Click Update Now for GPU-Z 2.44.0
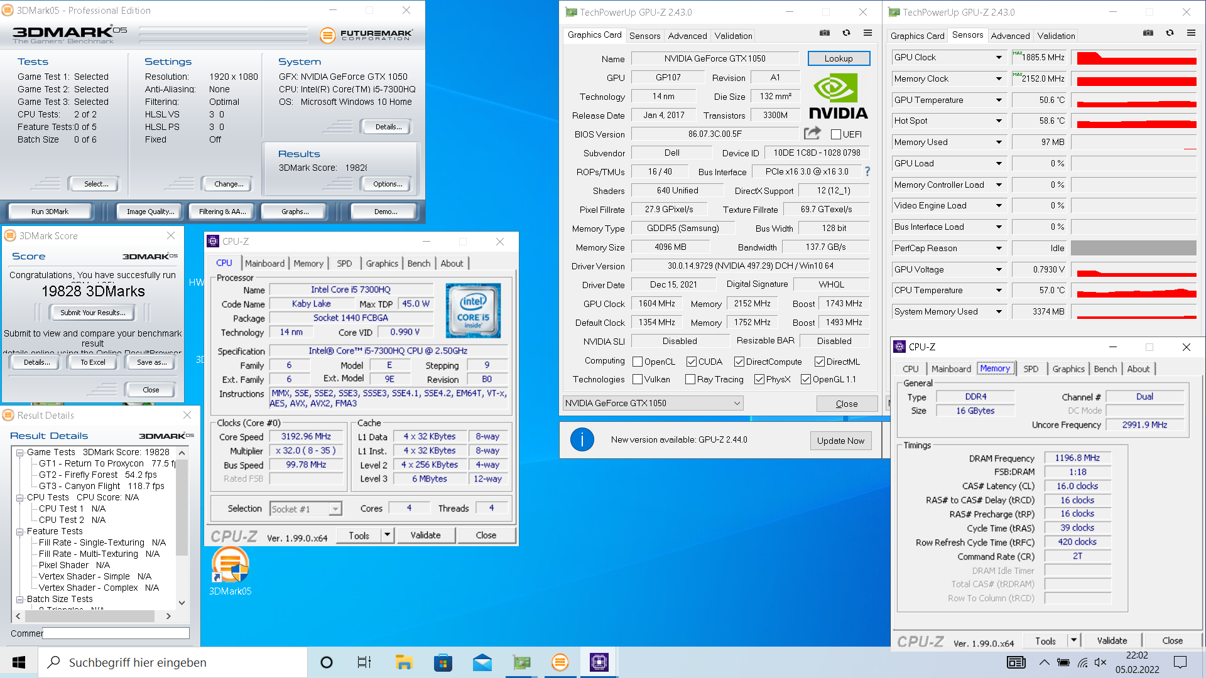1206x678 pixels. tap(840, 440)
